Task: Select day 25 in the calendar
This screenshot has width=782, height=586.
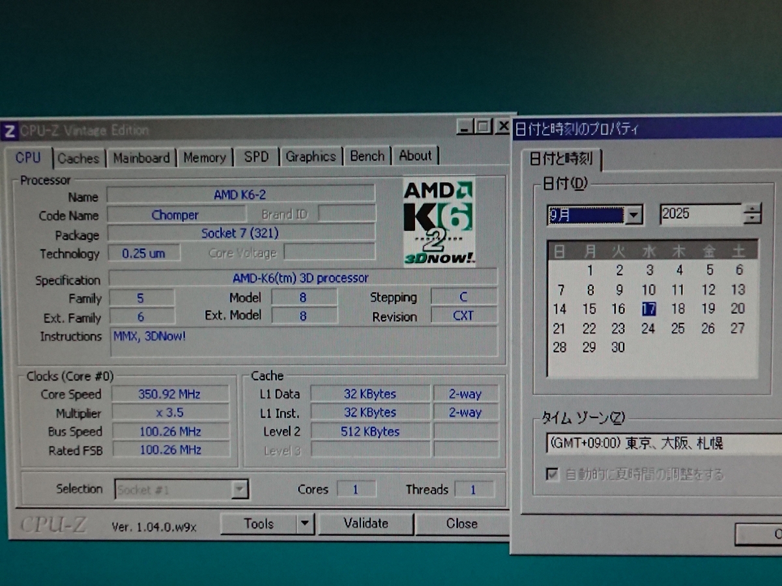Action: 678,328
